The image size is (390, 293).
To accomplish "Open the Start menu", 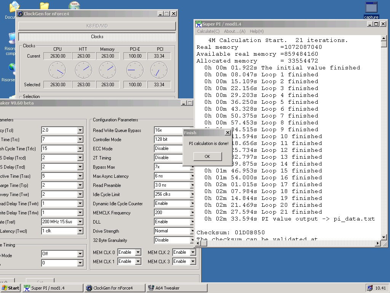I will [x=10, y=288].
